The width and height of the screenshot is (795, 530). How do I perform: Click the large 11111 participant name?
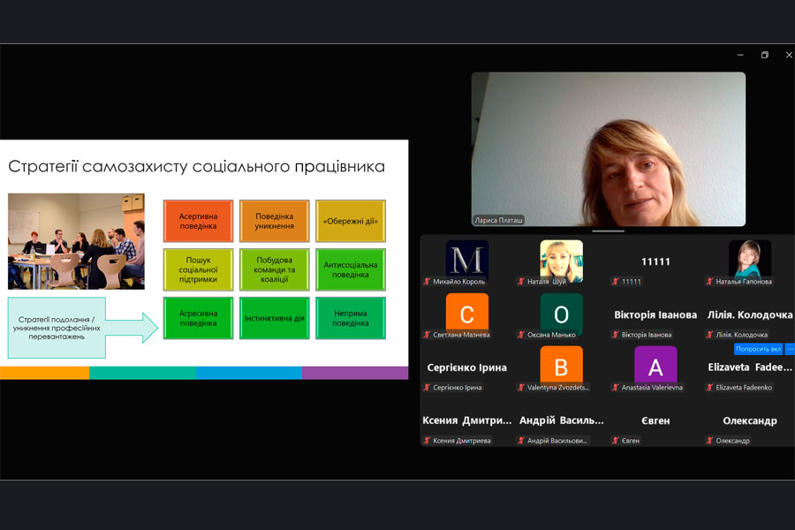tap(655, 261)
